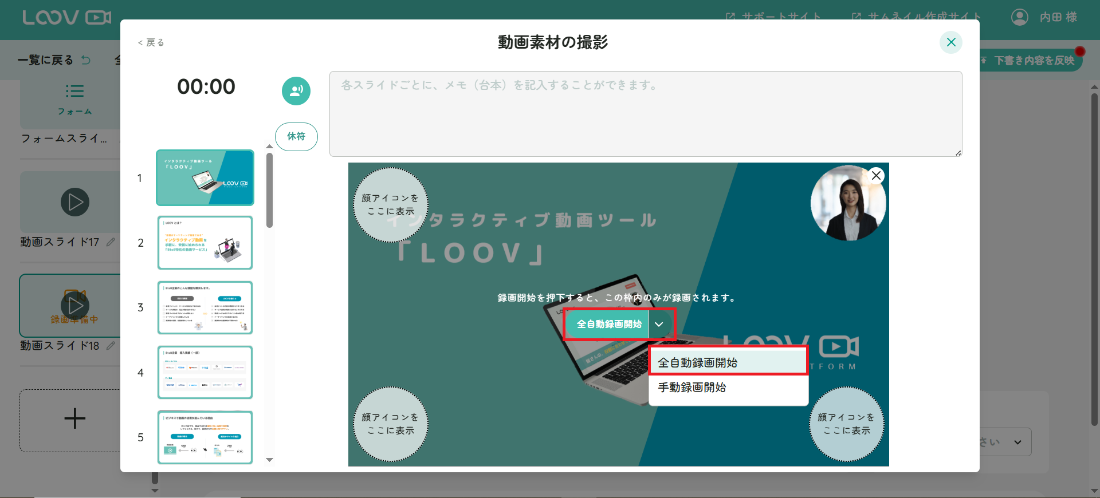Click 一覧に戻る in background page

[45, 60]
